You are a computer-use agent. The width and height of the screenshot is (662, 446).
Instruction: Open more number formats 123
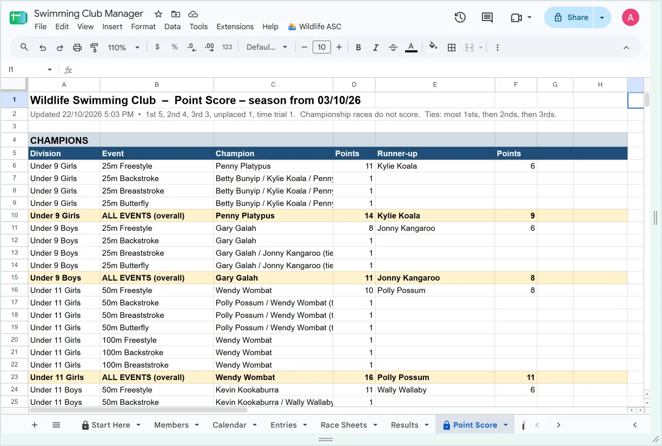coord(227,48)
